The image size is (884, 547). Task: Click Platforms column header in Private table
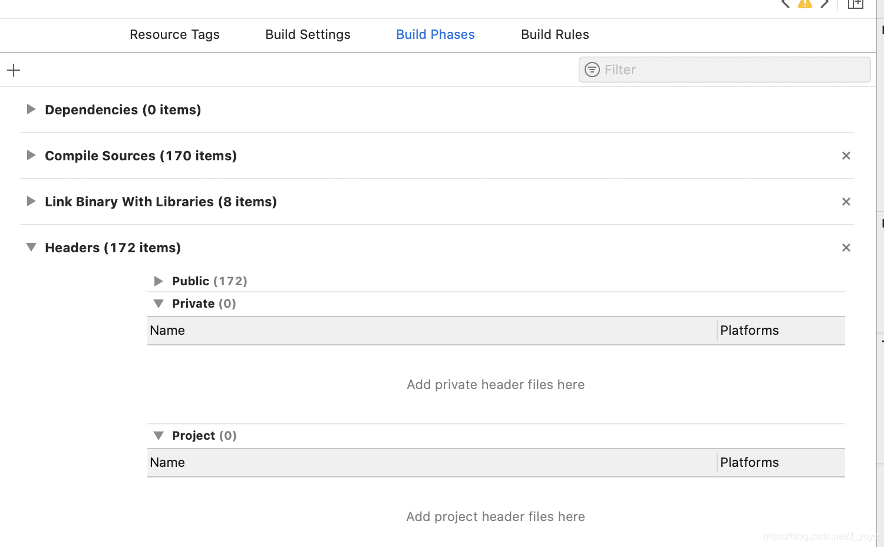(x=781, y=331)
